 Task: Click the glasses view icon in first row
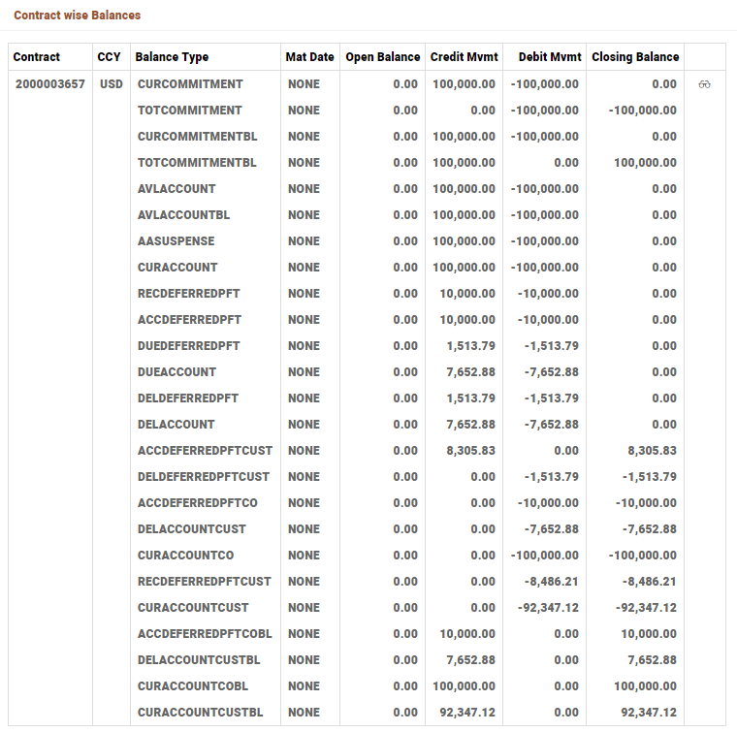(x=705, y=84)
